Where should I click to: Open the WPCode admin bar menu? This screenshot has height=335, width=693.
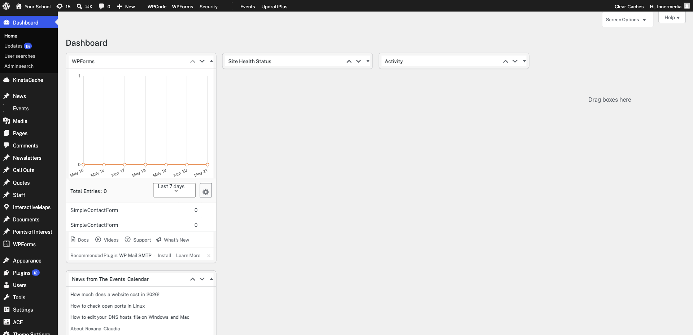157,6
